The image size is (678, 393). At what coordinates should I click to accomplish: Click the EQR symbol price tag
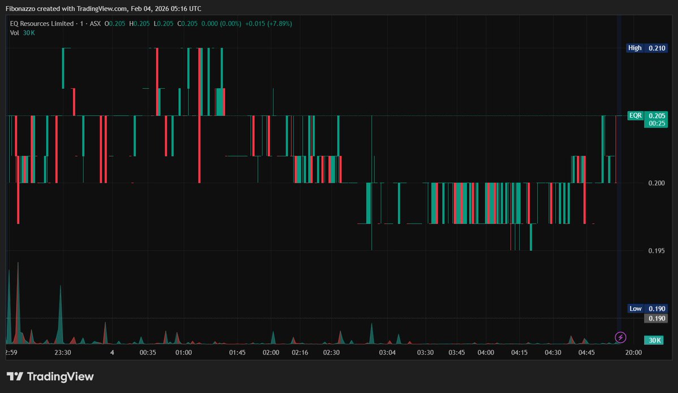coord(635,116)
